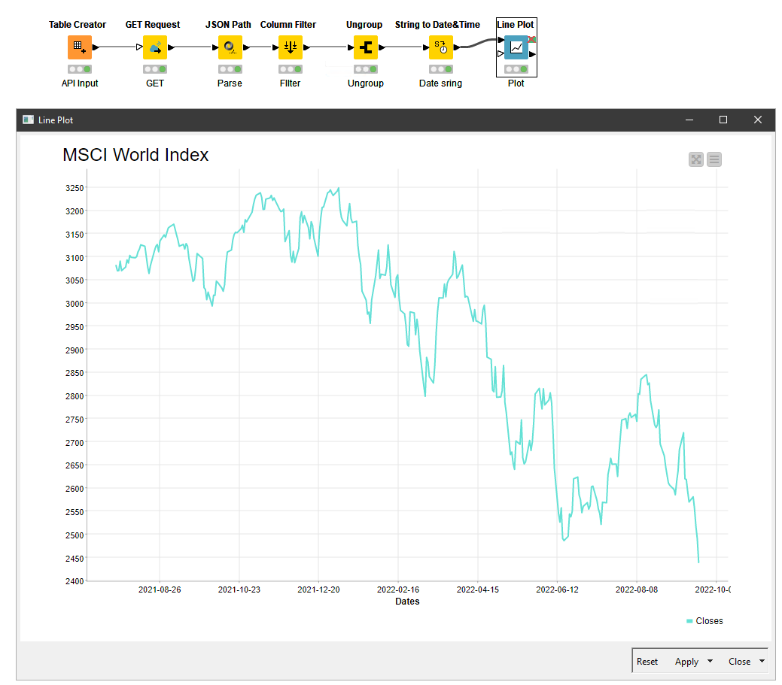This screenshot has width=782, height=685.
Task: Click the Table Creator output port
Action: point(96,47)
